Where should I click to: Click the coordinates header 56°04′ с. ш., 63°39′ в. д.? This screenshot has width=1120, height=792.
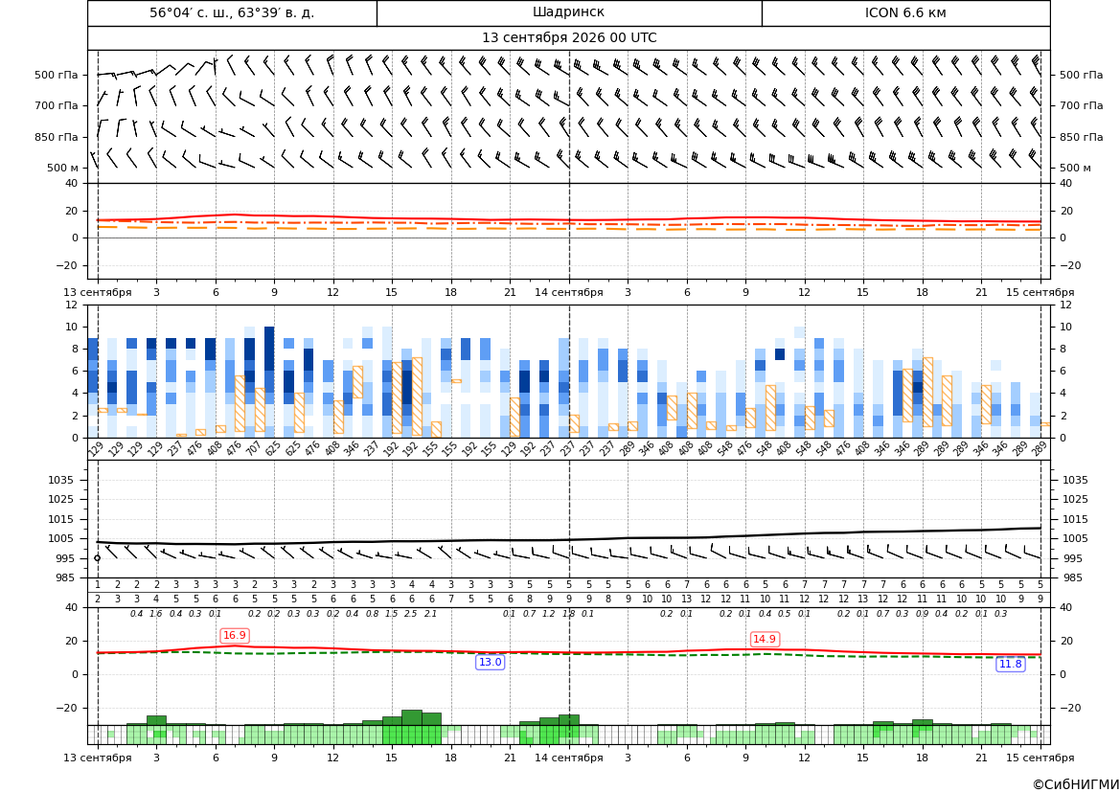pyautogui.click(x=232, y=12)
